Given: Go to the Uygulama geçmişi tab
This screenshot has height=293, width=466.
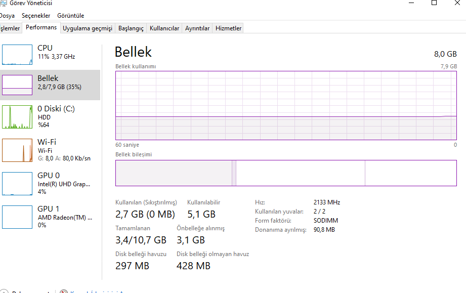Looking at the screenshot, I should pos(88,28).
